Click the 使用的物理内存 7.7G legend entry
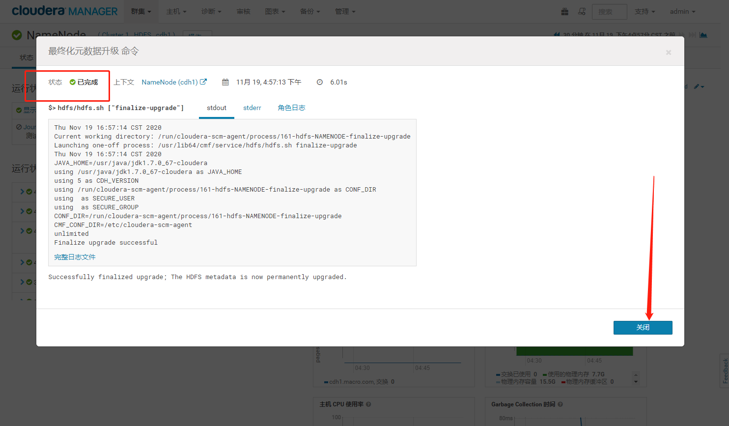This screenshot has height=426, width=729. click(573, 374)
